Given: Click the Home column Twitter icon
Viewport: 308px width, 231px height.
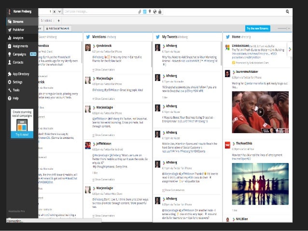Looking at the screenshot, I should (228, 37).
